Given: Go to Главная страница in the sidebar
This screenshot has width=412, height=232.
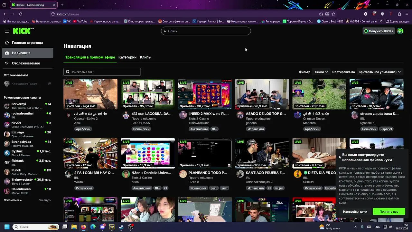Looking at the screenshot, I should click(x=27, y=43).
